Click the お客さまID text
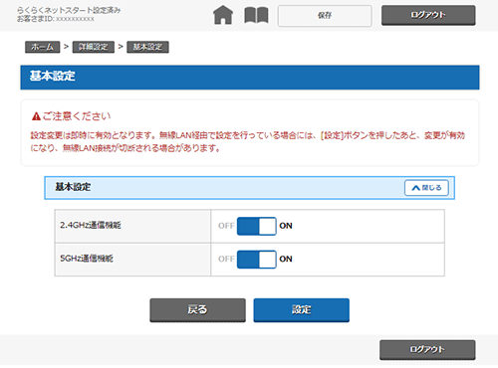This screenshot has width=498, height=368. pyautogui.click(x=56, y=19)
